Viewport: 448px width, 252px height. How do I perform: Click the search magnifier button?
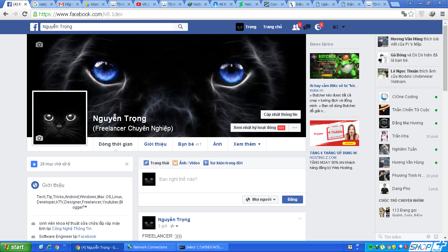(180, 27)
